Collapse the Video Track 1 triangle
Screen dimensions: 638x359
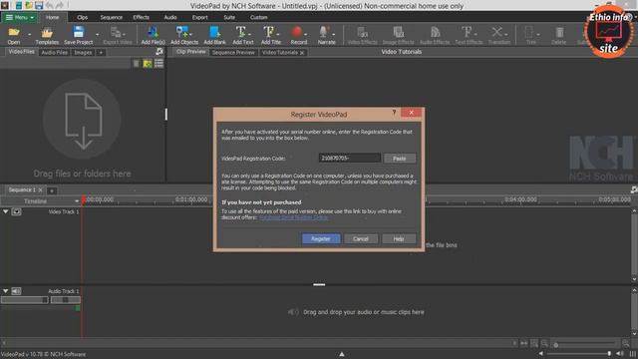(x=6, y=211)
